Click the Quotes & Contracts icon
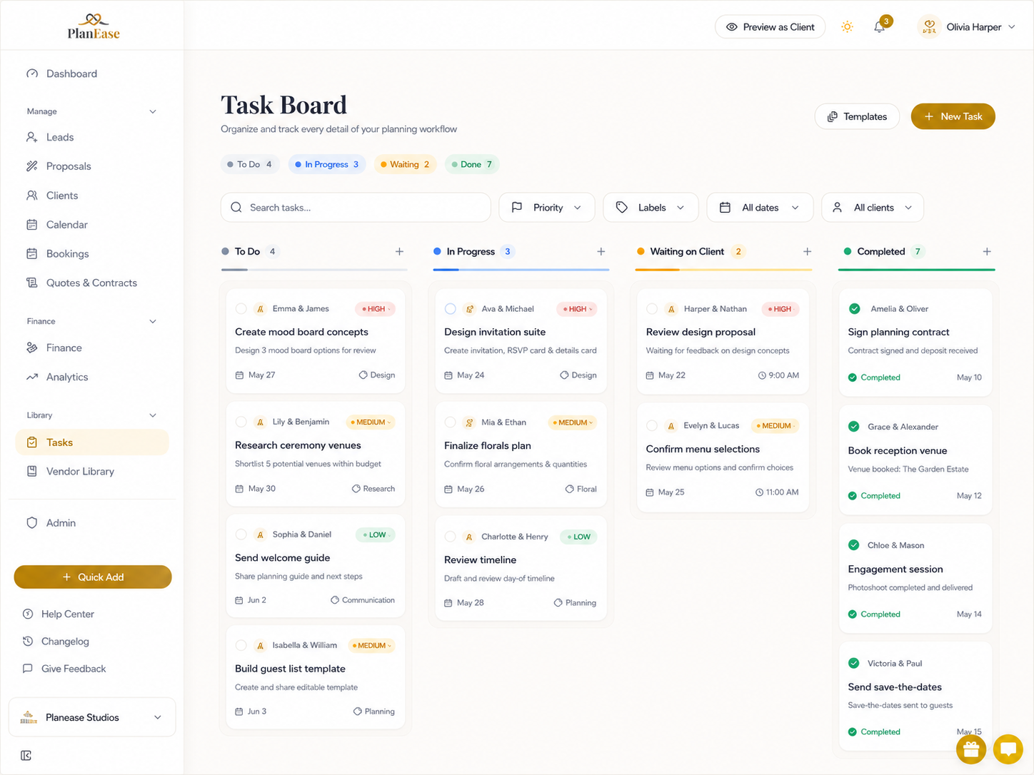 (x=32, y=283)
